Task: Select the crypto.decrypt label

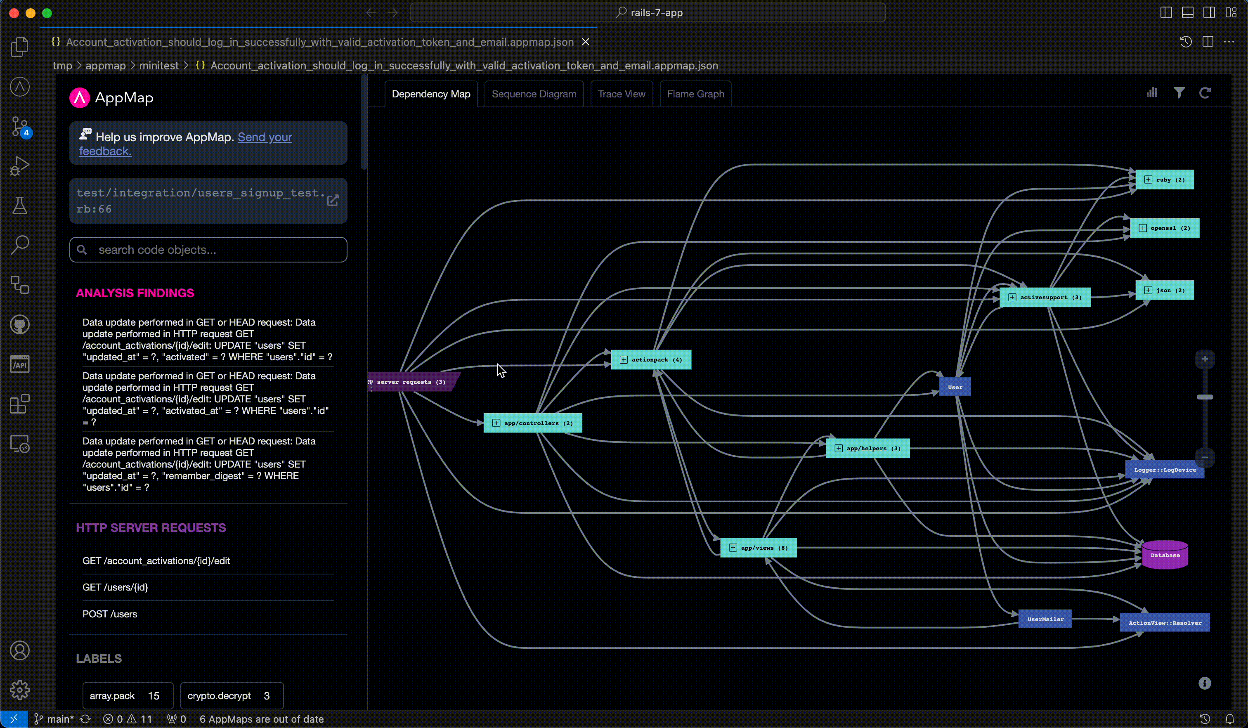Action: click(x=232, y=696)
